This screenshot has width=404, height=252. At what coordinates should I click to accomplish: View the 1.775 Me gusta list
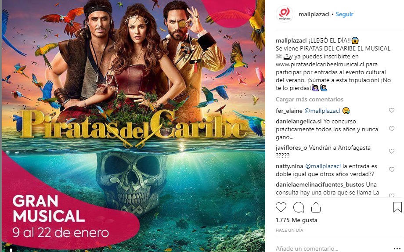[x=296, y=220]
